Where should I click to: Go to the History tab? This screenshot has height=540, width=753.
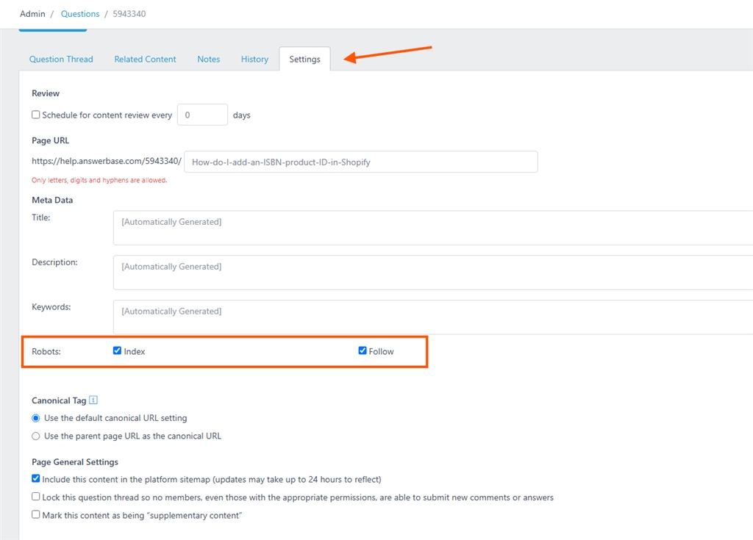pyautogui.click(x=254, y=59)
